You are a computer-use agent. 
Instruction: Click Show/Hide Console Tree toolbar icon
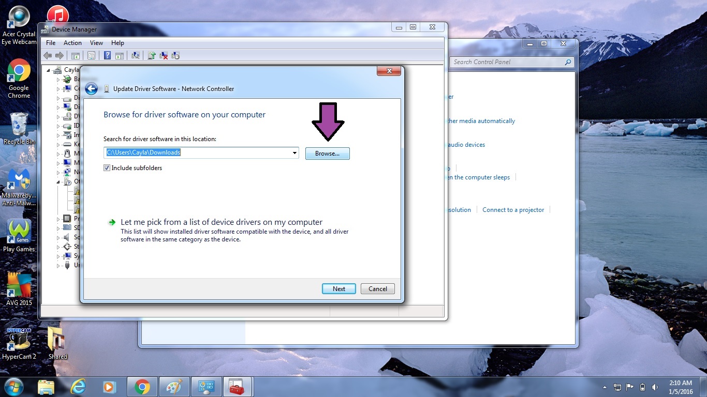coord(76,56)
